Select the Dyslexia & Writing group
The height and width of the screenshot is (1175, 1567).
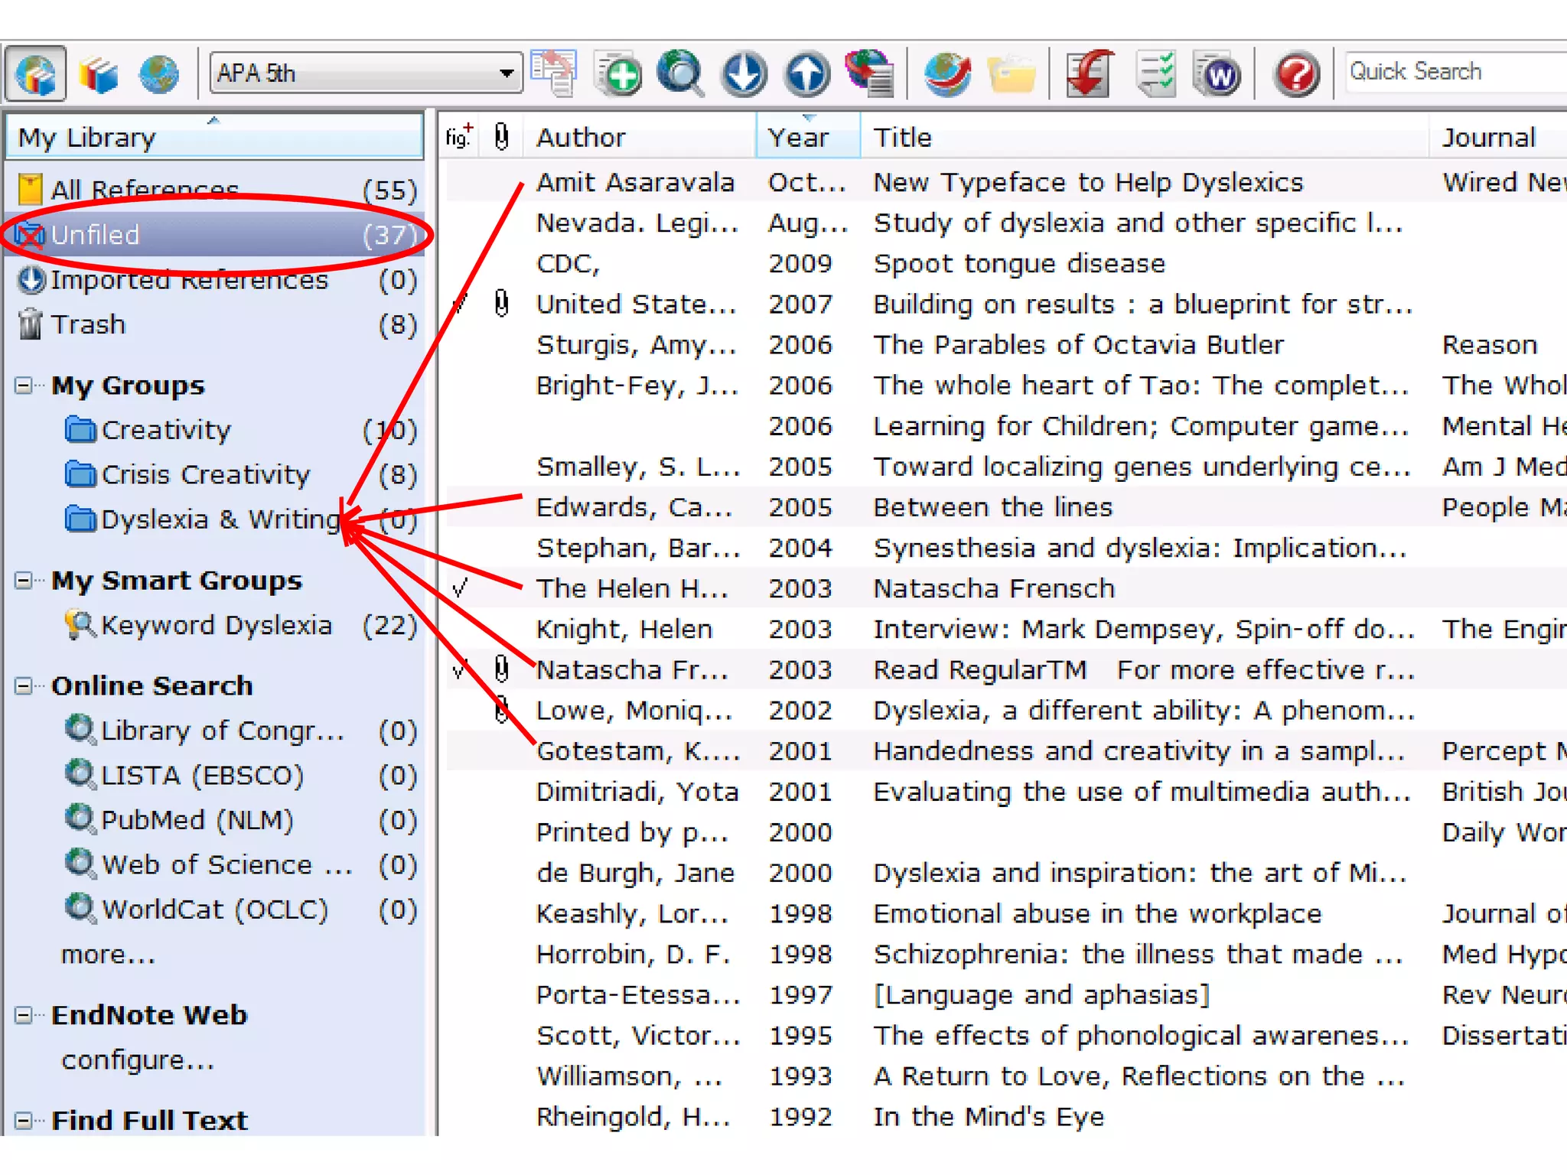tap(220, 519)
